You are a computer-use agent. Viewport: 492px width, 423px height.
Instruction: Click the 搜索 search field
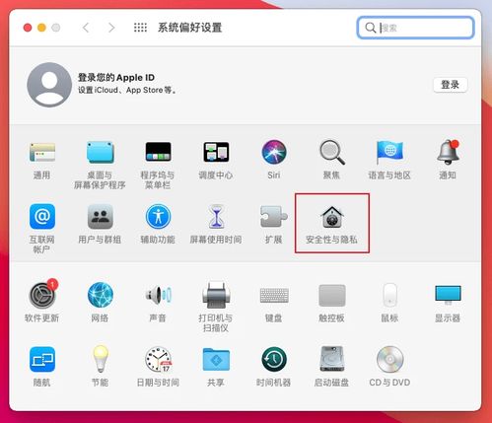pyautogui.click(x=415, y=28)
